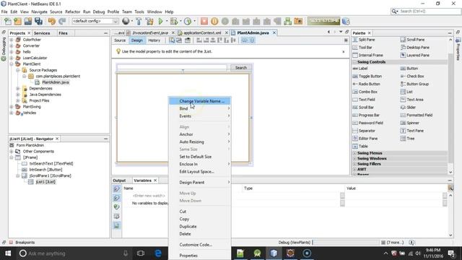Click the Clean and Build icon
Viewport: 462px width, 260px height.
[x=149, y=21]
